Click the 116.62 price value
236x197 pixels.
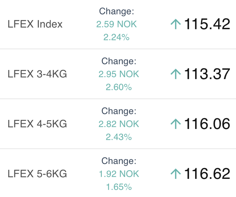[207, 174]
